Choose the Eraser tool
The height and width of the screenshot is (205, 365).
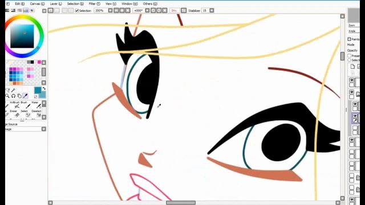coord(15,114)
